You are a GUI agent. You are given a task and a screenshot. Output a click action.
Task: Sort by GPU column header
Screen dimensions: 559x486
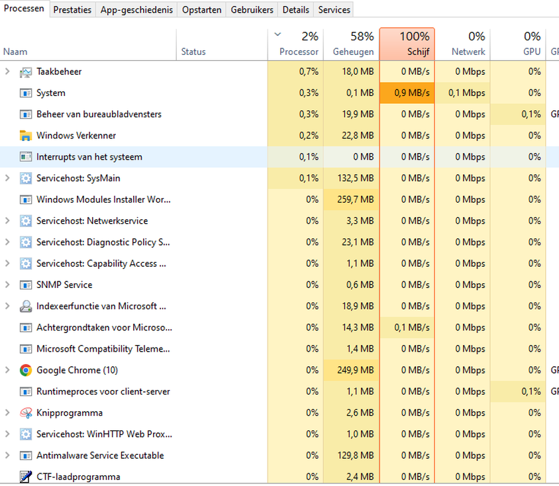[x=518, y=44]
